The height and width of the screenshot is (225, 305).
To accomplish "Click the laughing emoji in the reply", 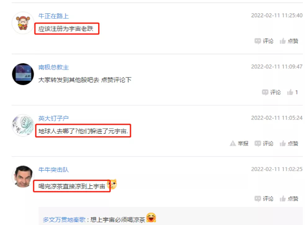I will tap(151, 218).
